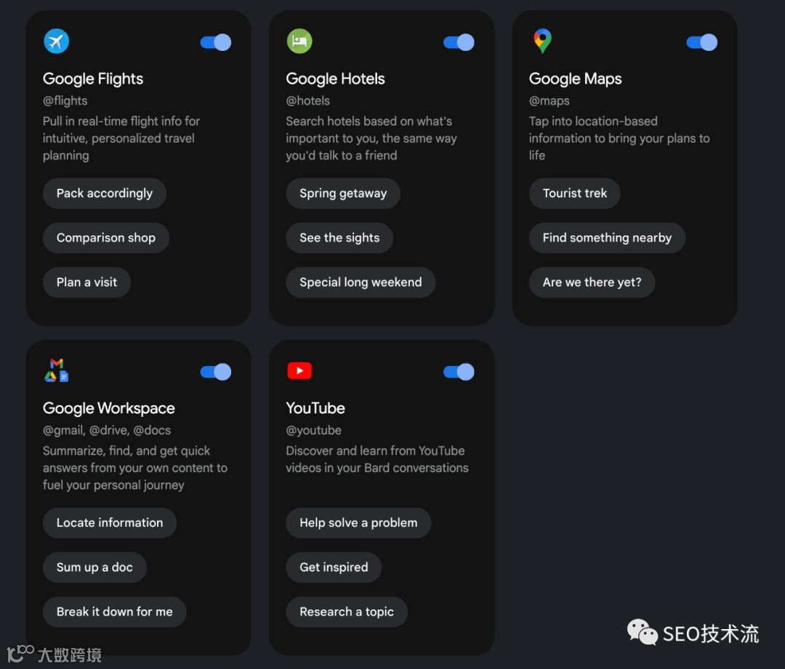Image resolution: width=785 pixels, height=669 pixels.
Task: Click the Google Maps pin icon
Action: [542, 41]
